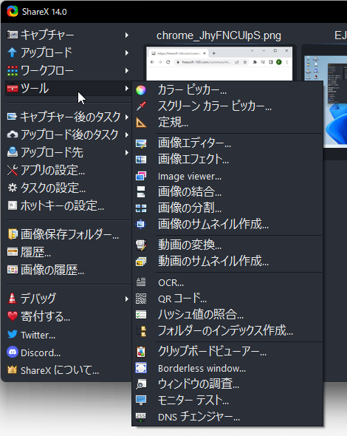Click the clipboard icon for クリップボードビューアー

(x=141, y=352)
